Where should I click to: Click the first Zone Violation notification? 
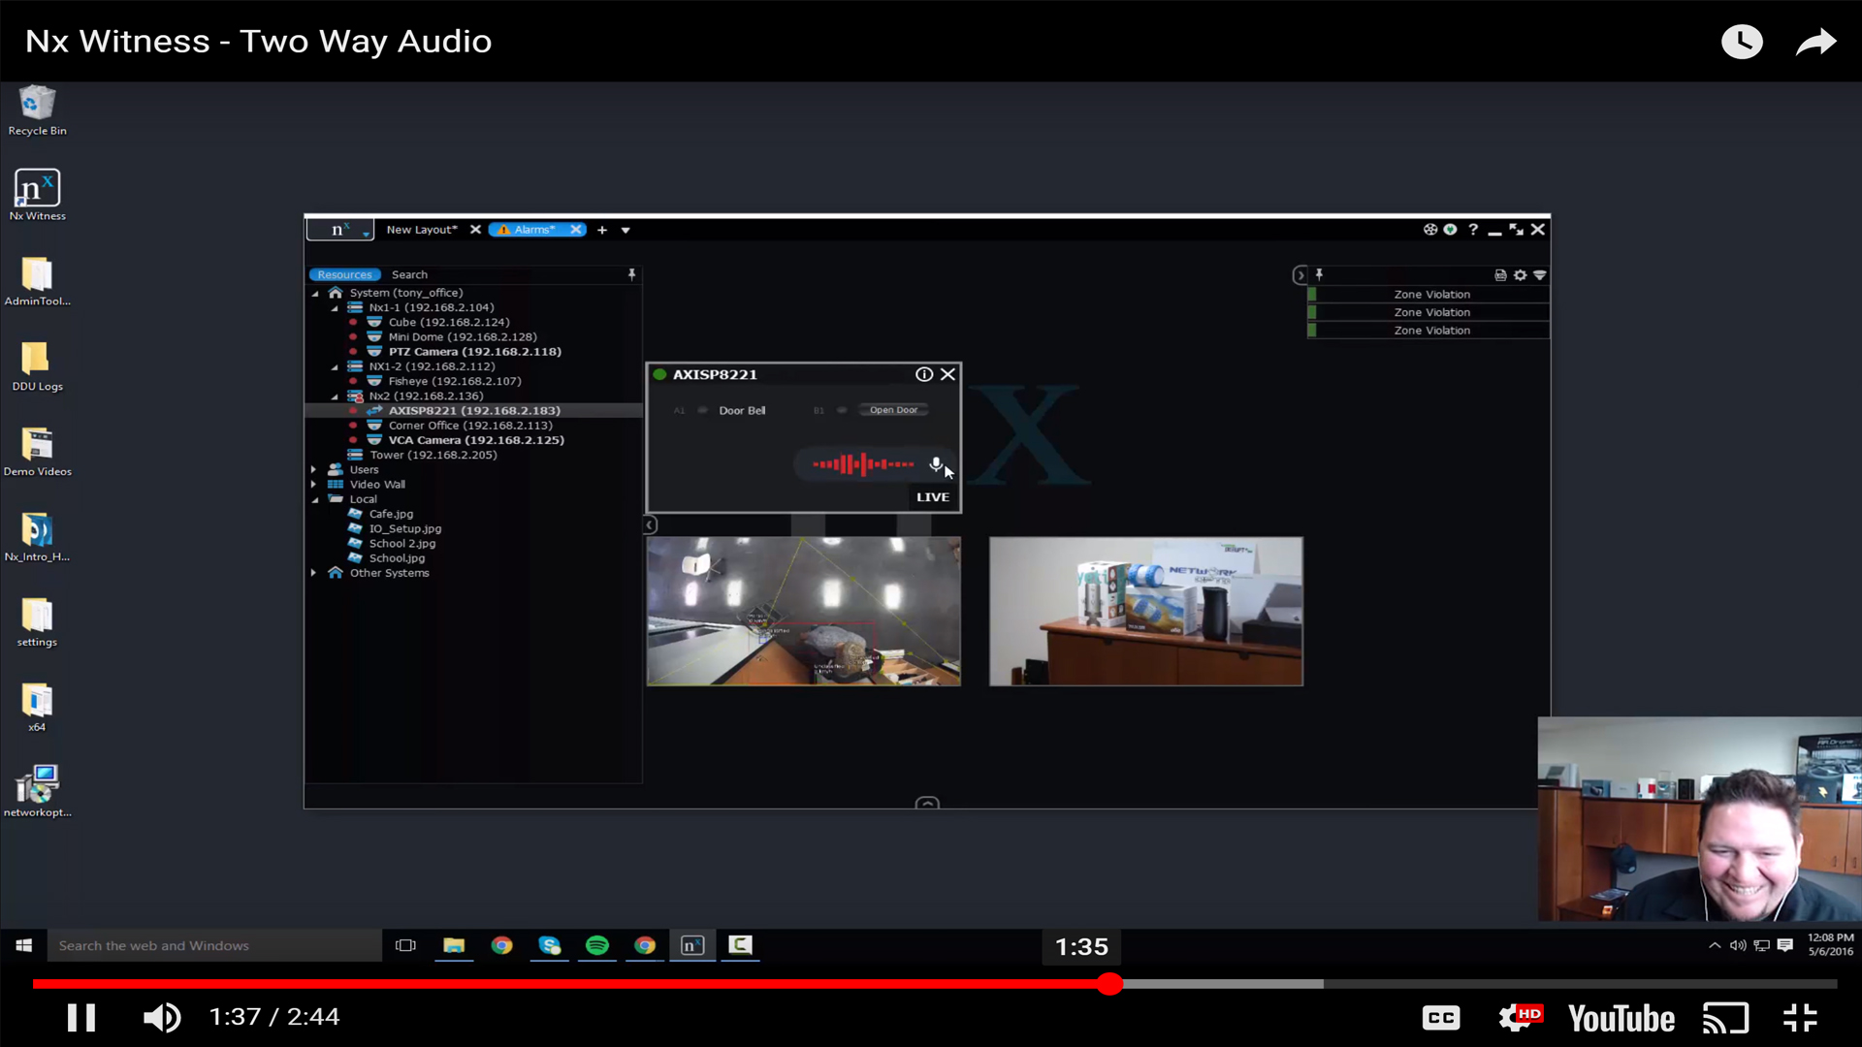tap(1429, 295)
